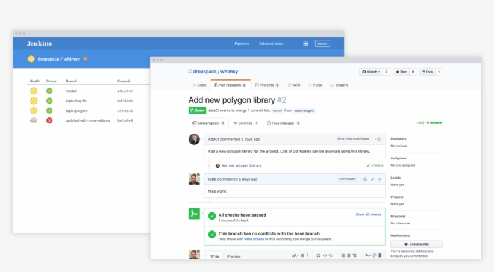
Task: Open the Jenkins Administration menu
Action: coord(271,43)
